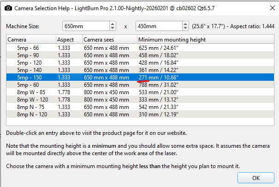Select the 5mp - 90 camera row
The width and height of the screenshot is (279, 187).
click(28, 54)
